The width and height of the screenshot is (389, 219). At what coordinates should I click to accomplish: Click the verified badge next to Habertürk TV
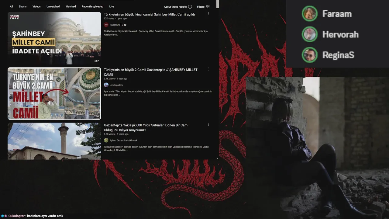[x=125, y=25]
